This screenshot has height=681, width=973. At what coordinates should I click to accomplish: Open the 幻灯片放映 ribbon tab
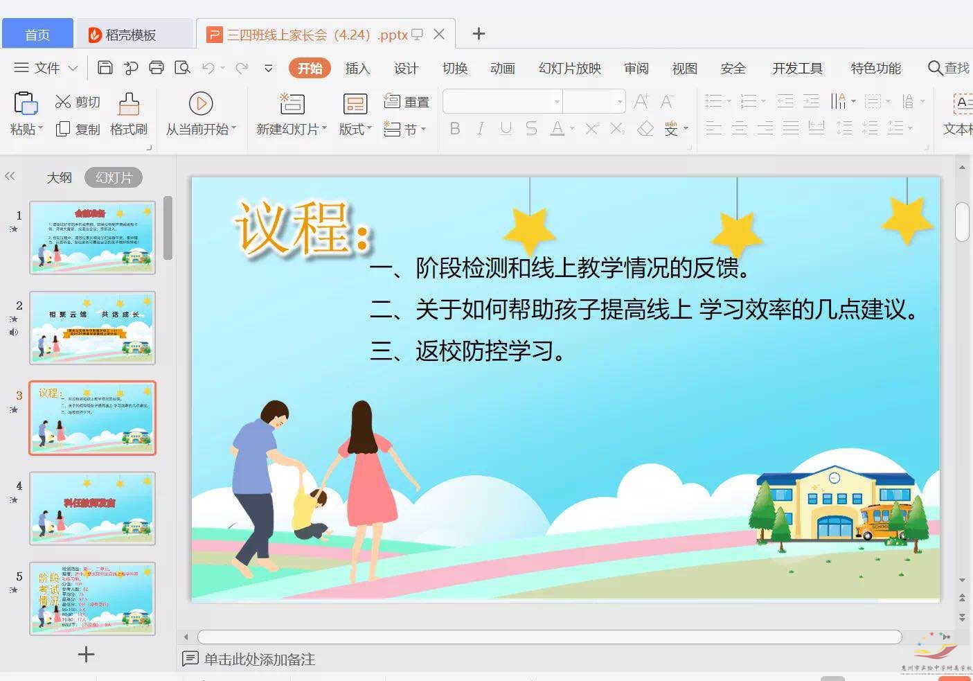tap(570, 68)
